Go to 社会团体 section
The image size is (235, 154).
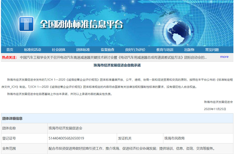(x=58, y=50)
